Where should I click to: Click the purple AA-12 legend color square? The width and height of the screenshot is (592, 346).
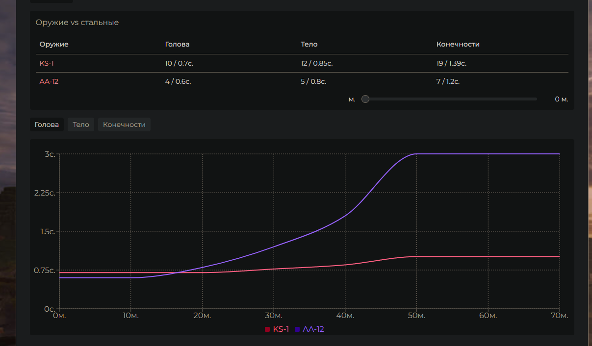point(297,329)
